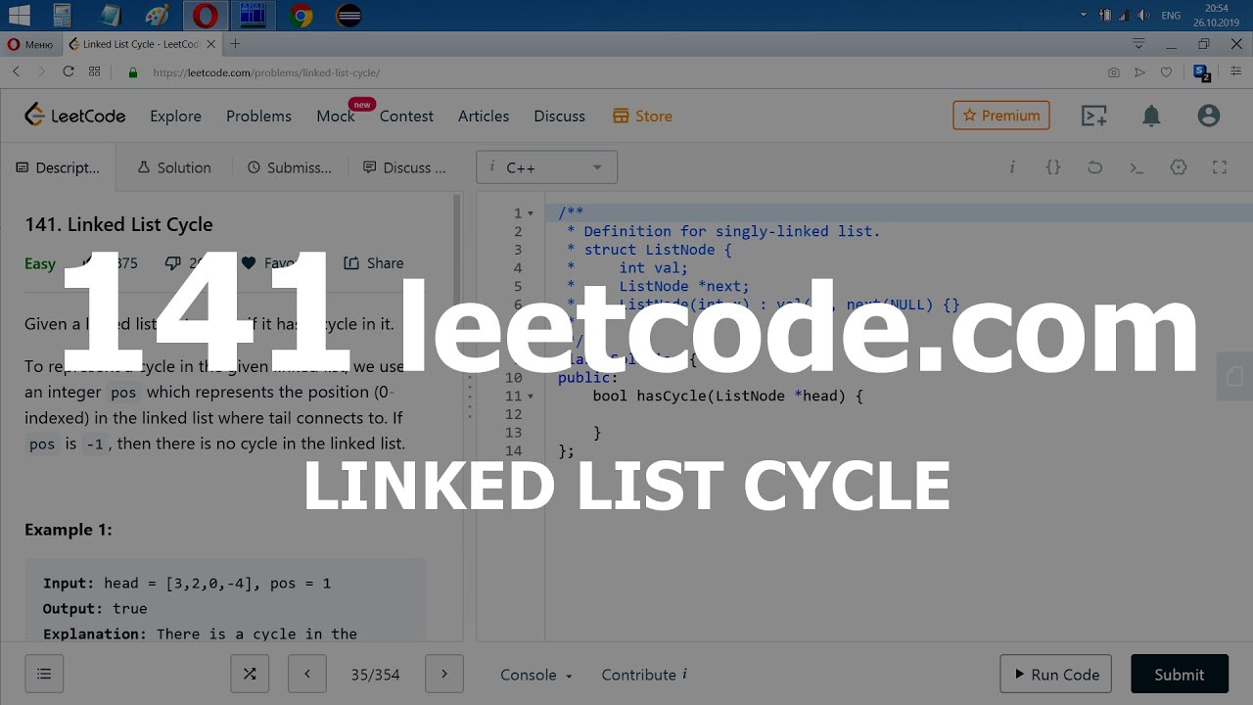
Task: Click the LeetCode logo
Action: 75,116
